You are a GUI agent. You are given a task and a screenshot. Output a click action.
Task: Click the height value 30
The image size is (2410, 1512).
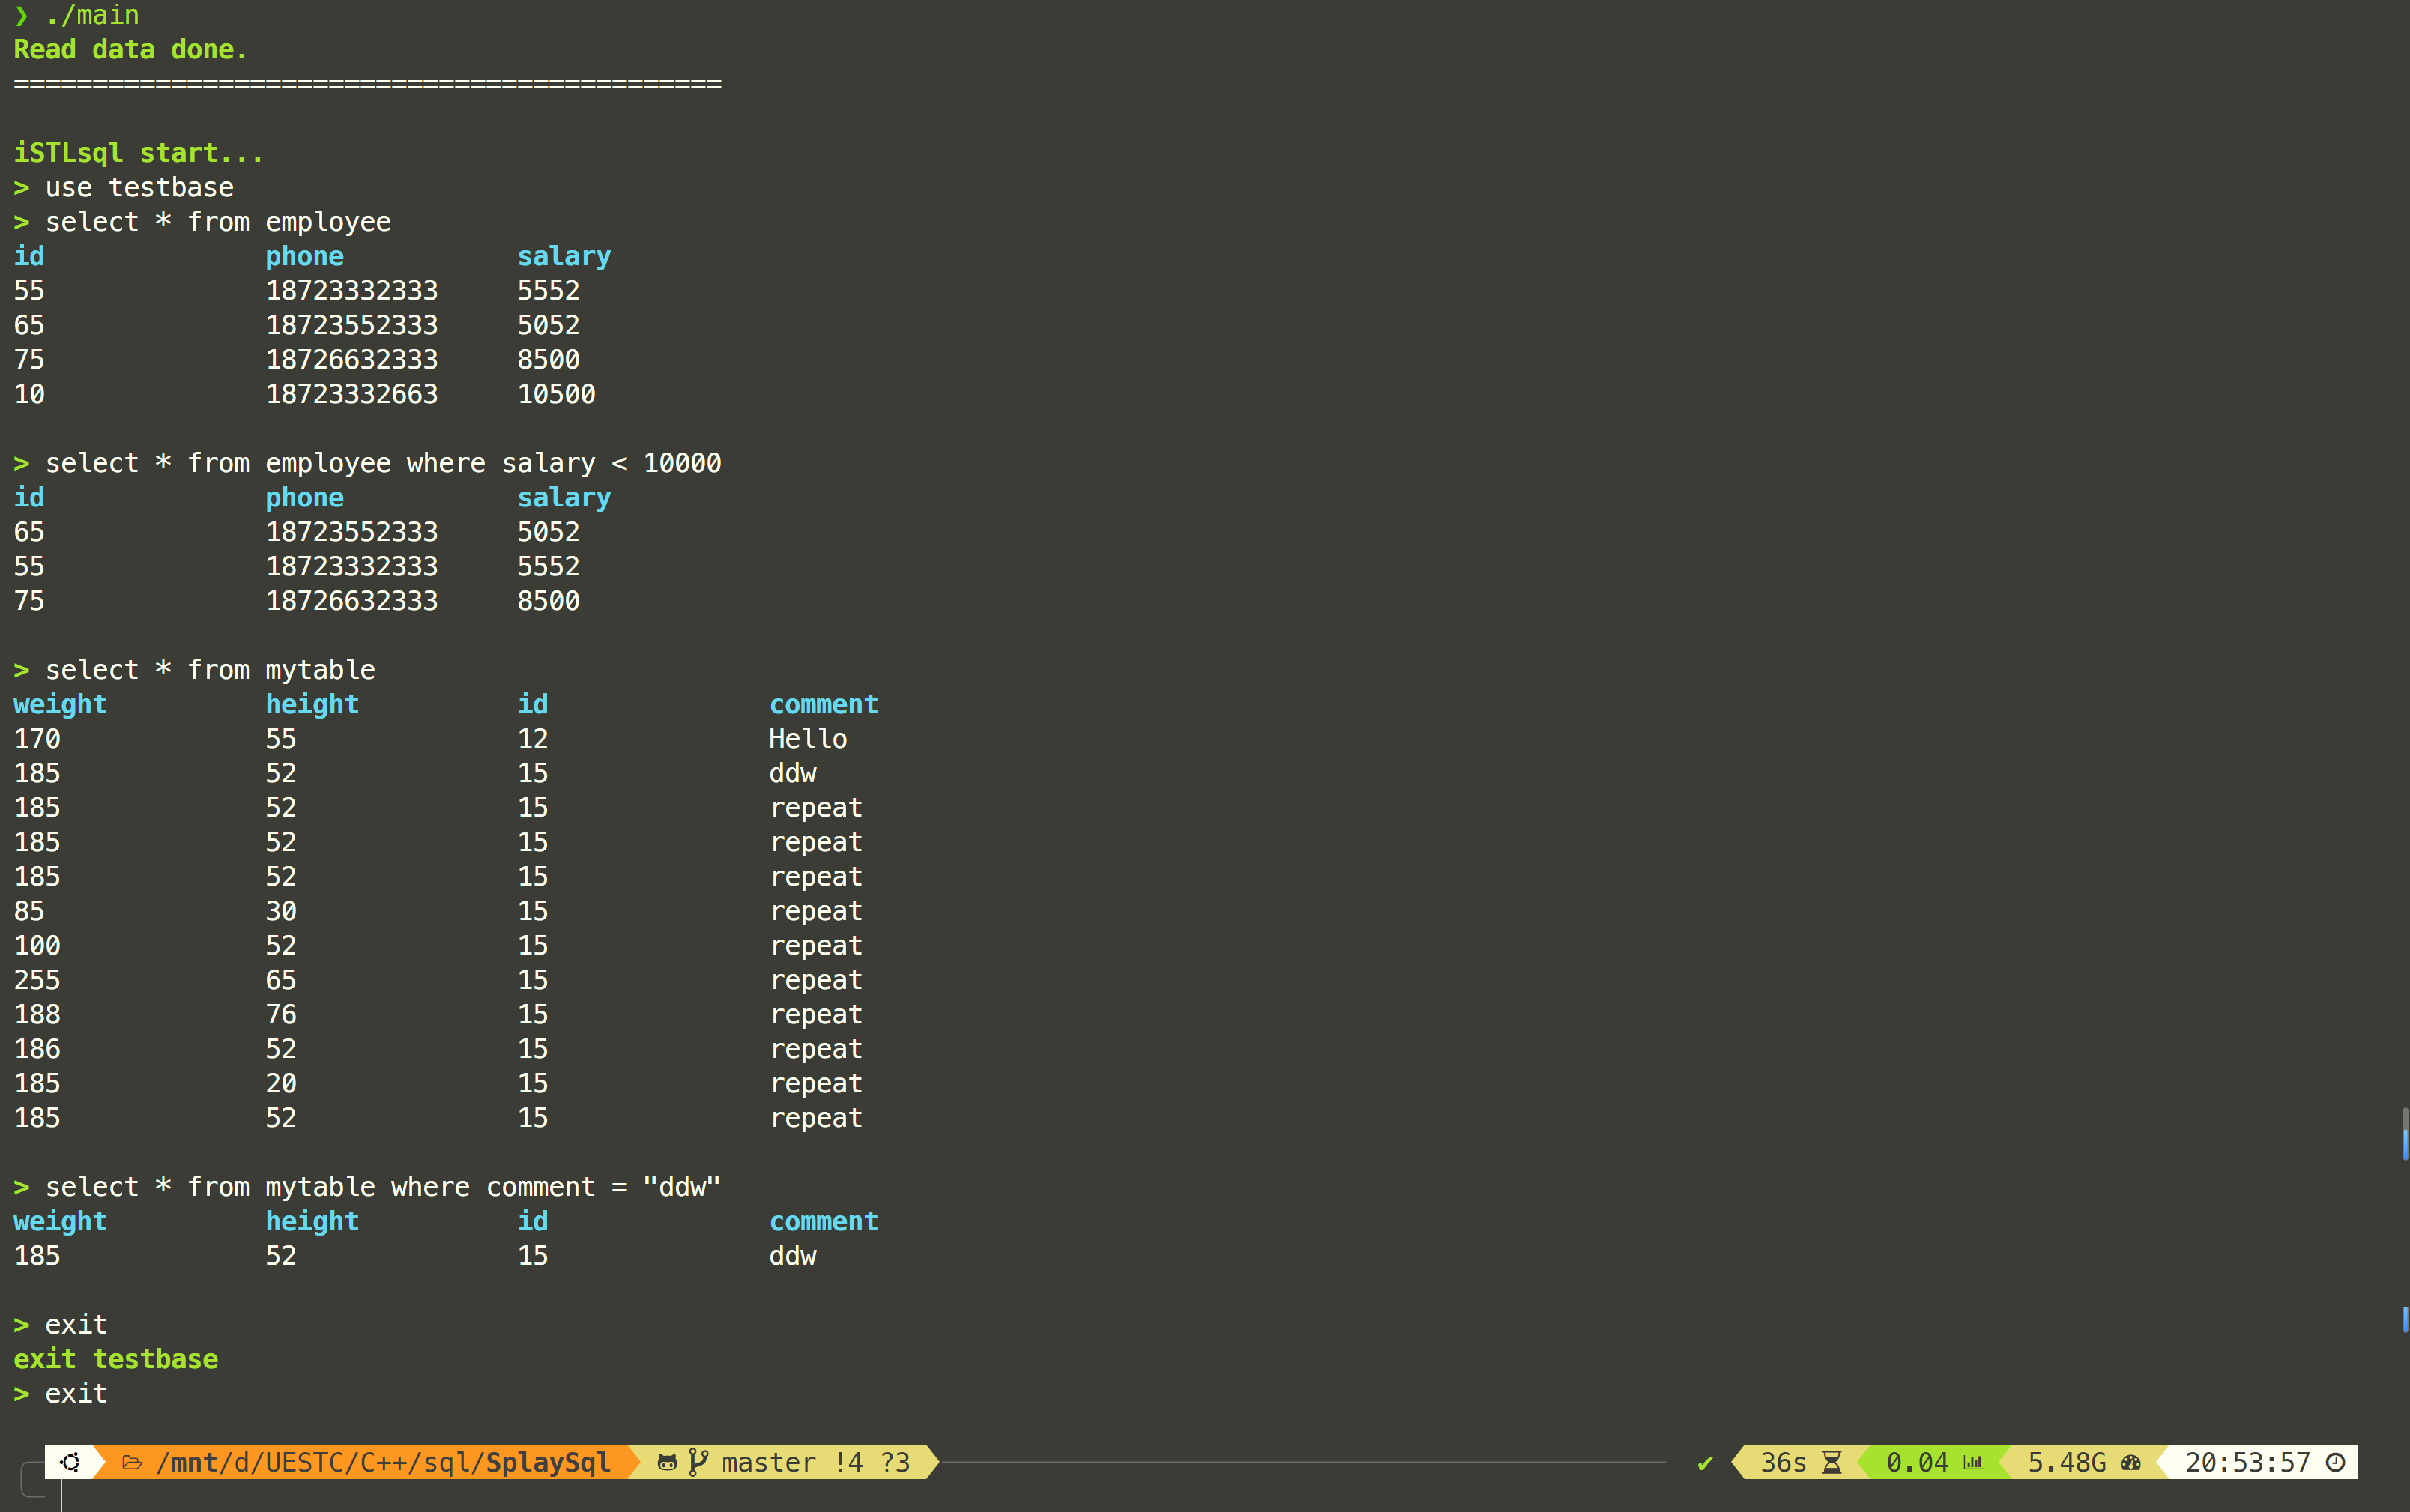(x=281, y=911)
